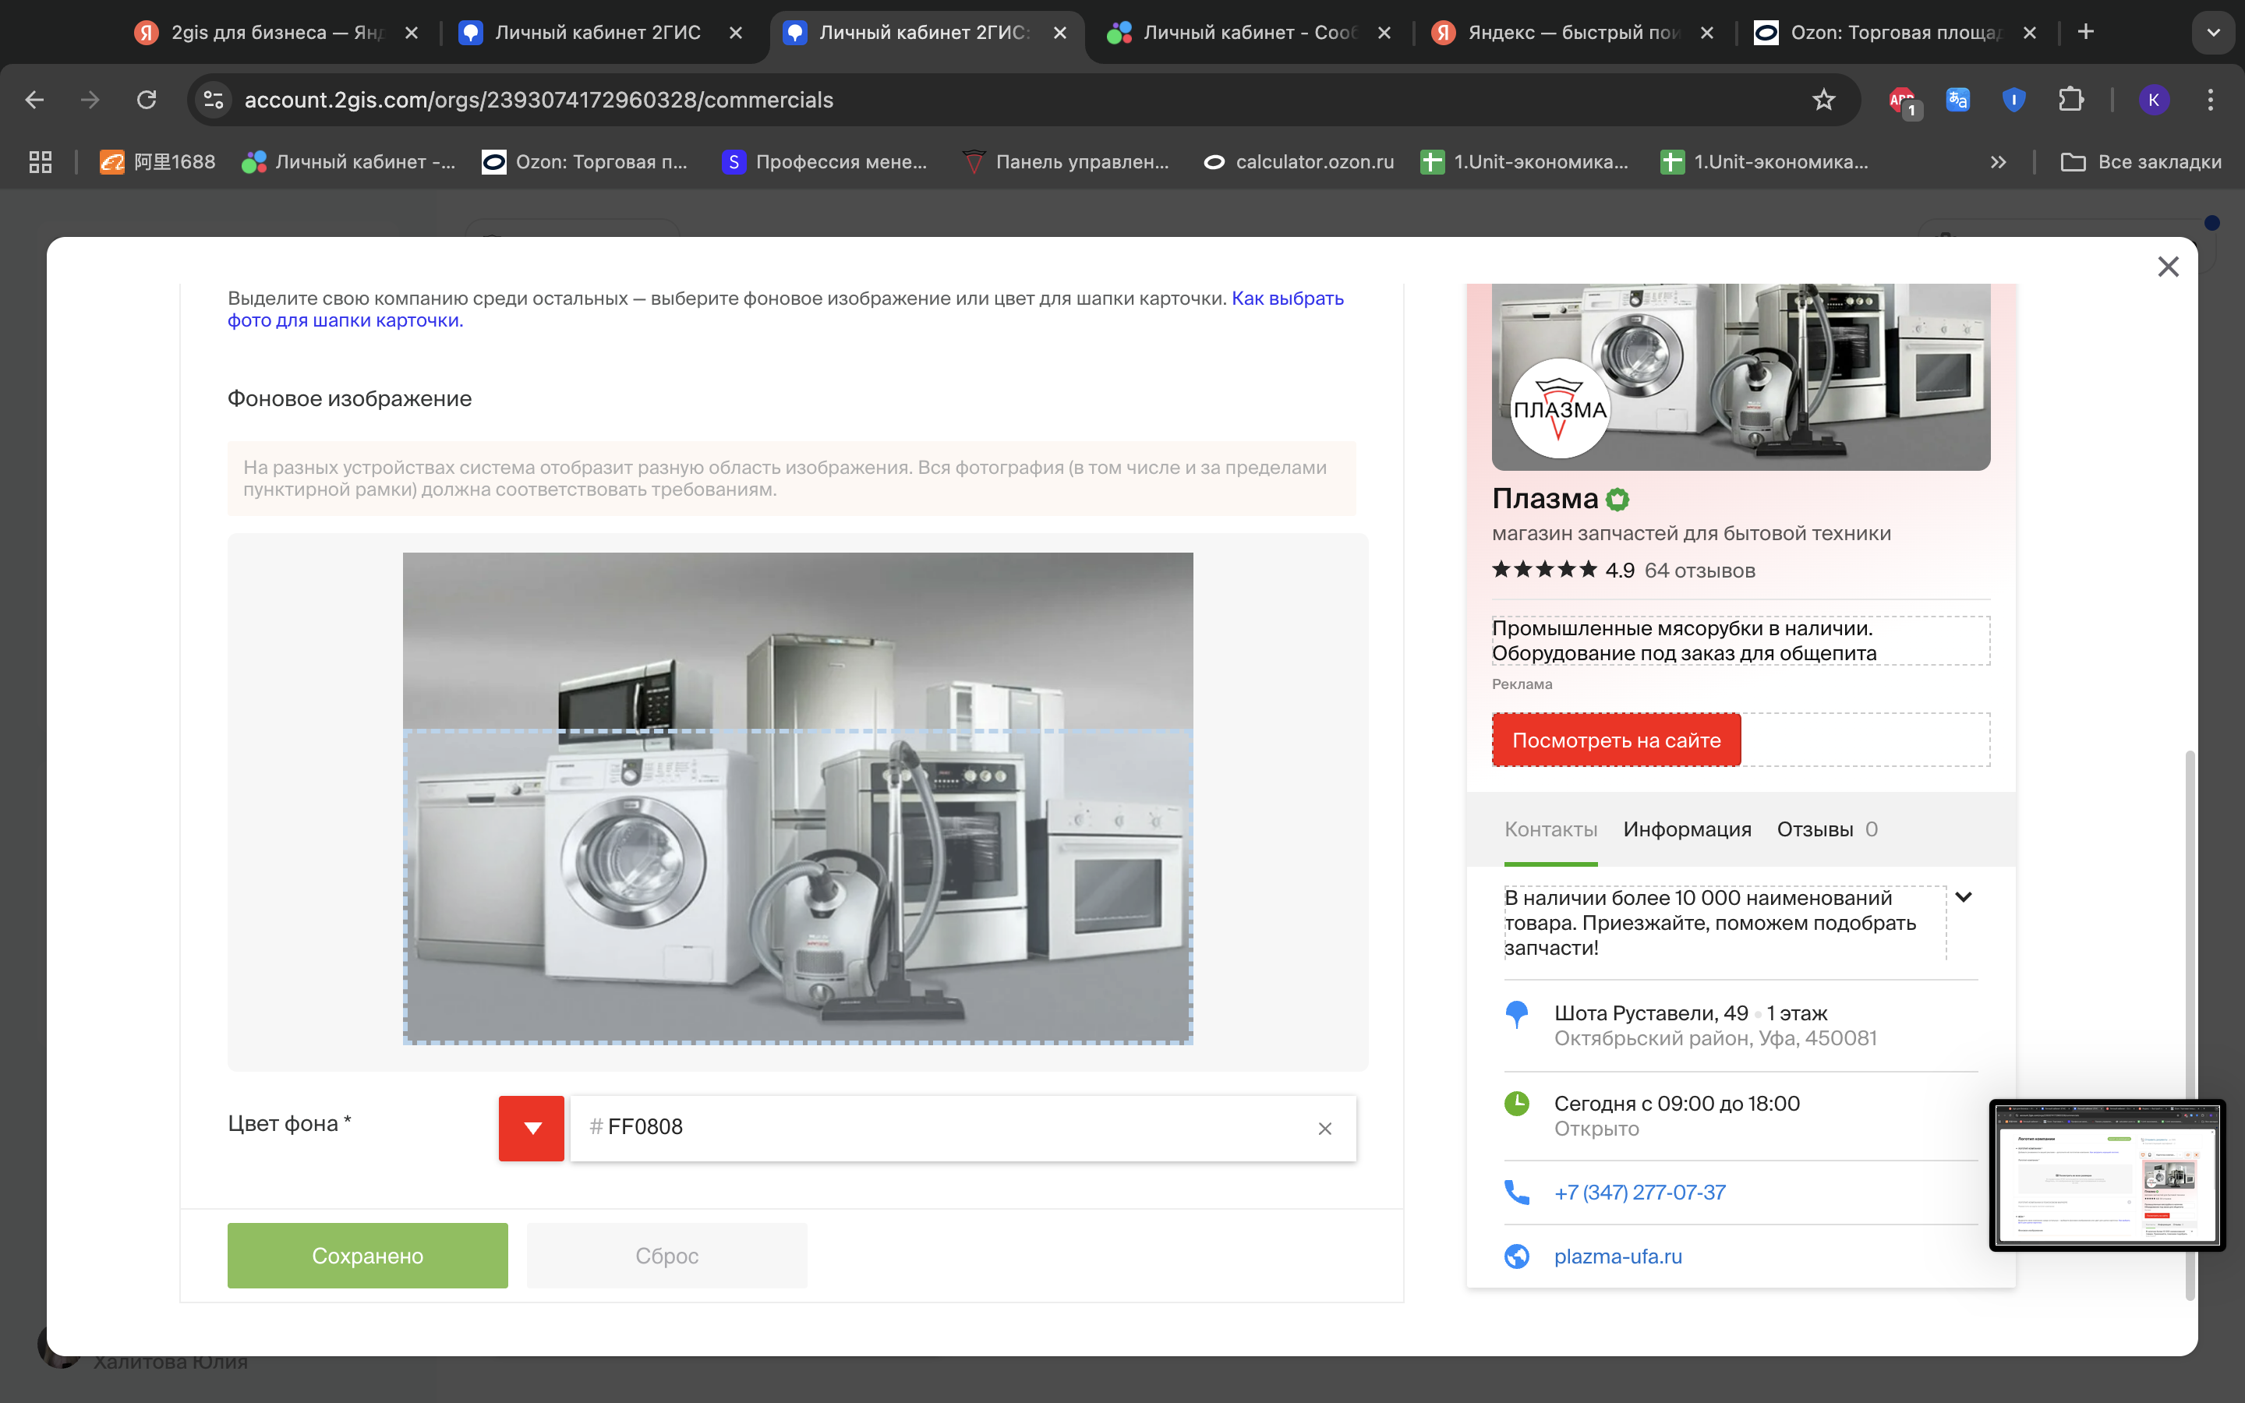
Task: Bookmark page with the star icon
Action: point(1823,99)
